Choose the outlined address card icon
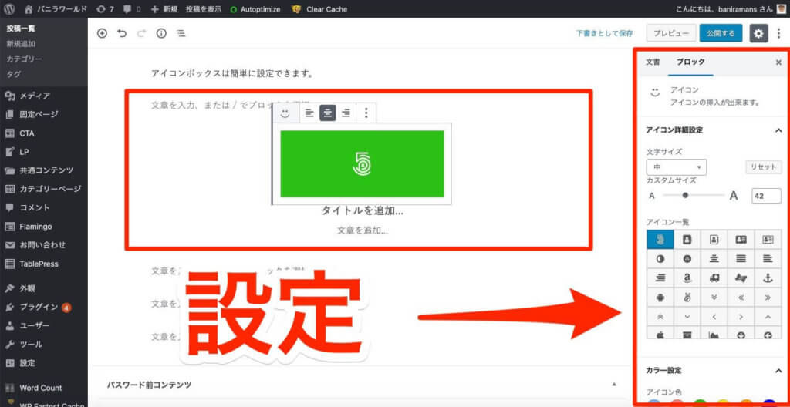790x407 pixels. [768, 240]
